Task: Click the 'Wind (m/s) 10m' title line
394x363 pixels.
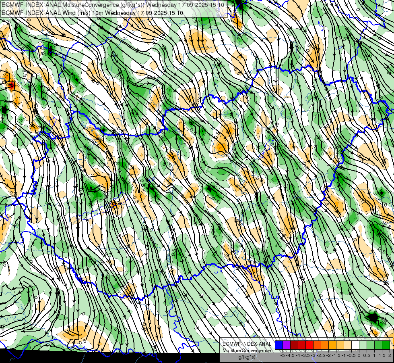Action: pos(92,13)
